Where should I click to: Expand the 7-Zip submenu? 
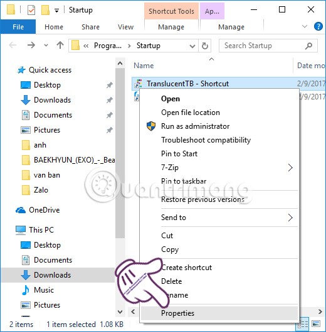point(219,168)
